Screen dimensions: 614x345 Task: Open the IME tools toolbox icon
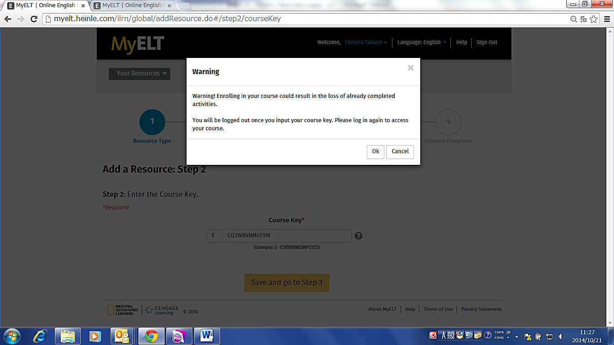478,335
